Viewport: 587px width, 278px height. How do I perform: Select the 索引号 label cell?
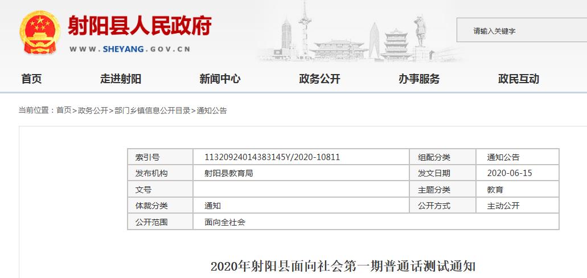(x=160, y=157)
